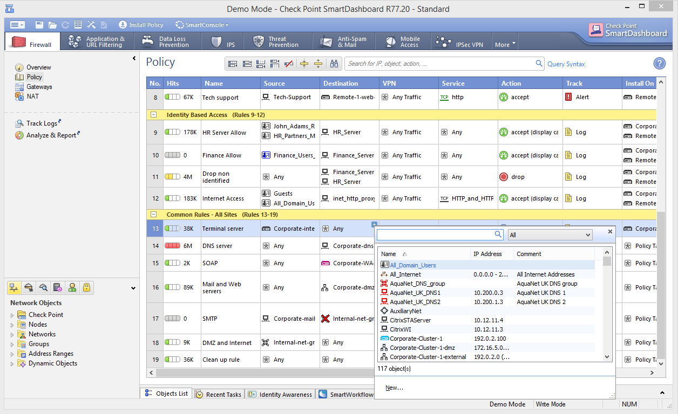Expand the Nodes folder in tree
678x414 pixels.
pos(12,325)
